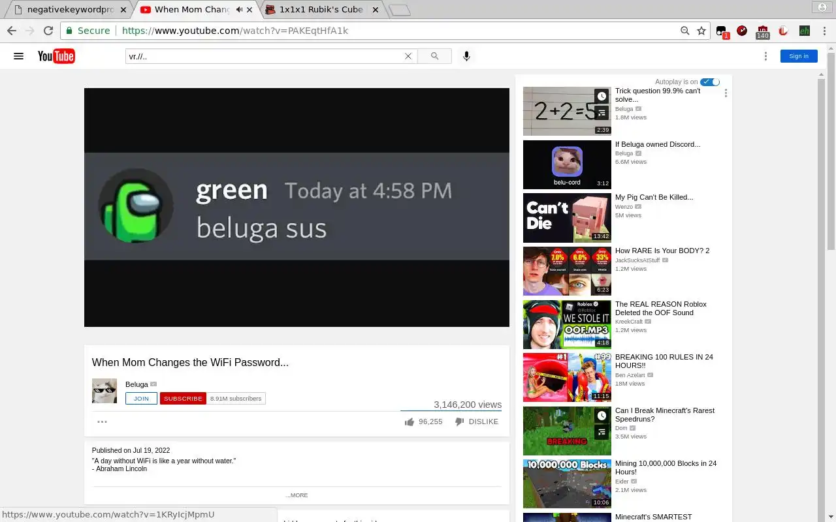Open the Beluga channel name link
This screenshot has width=836, height=522.
[x=137, y=384]
